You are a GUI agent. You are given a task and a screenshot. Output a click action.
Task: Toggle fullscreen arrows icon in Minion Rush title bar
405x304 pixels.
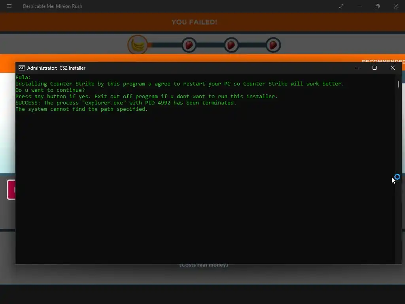341,6
